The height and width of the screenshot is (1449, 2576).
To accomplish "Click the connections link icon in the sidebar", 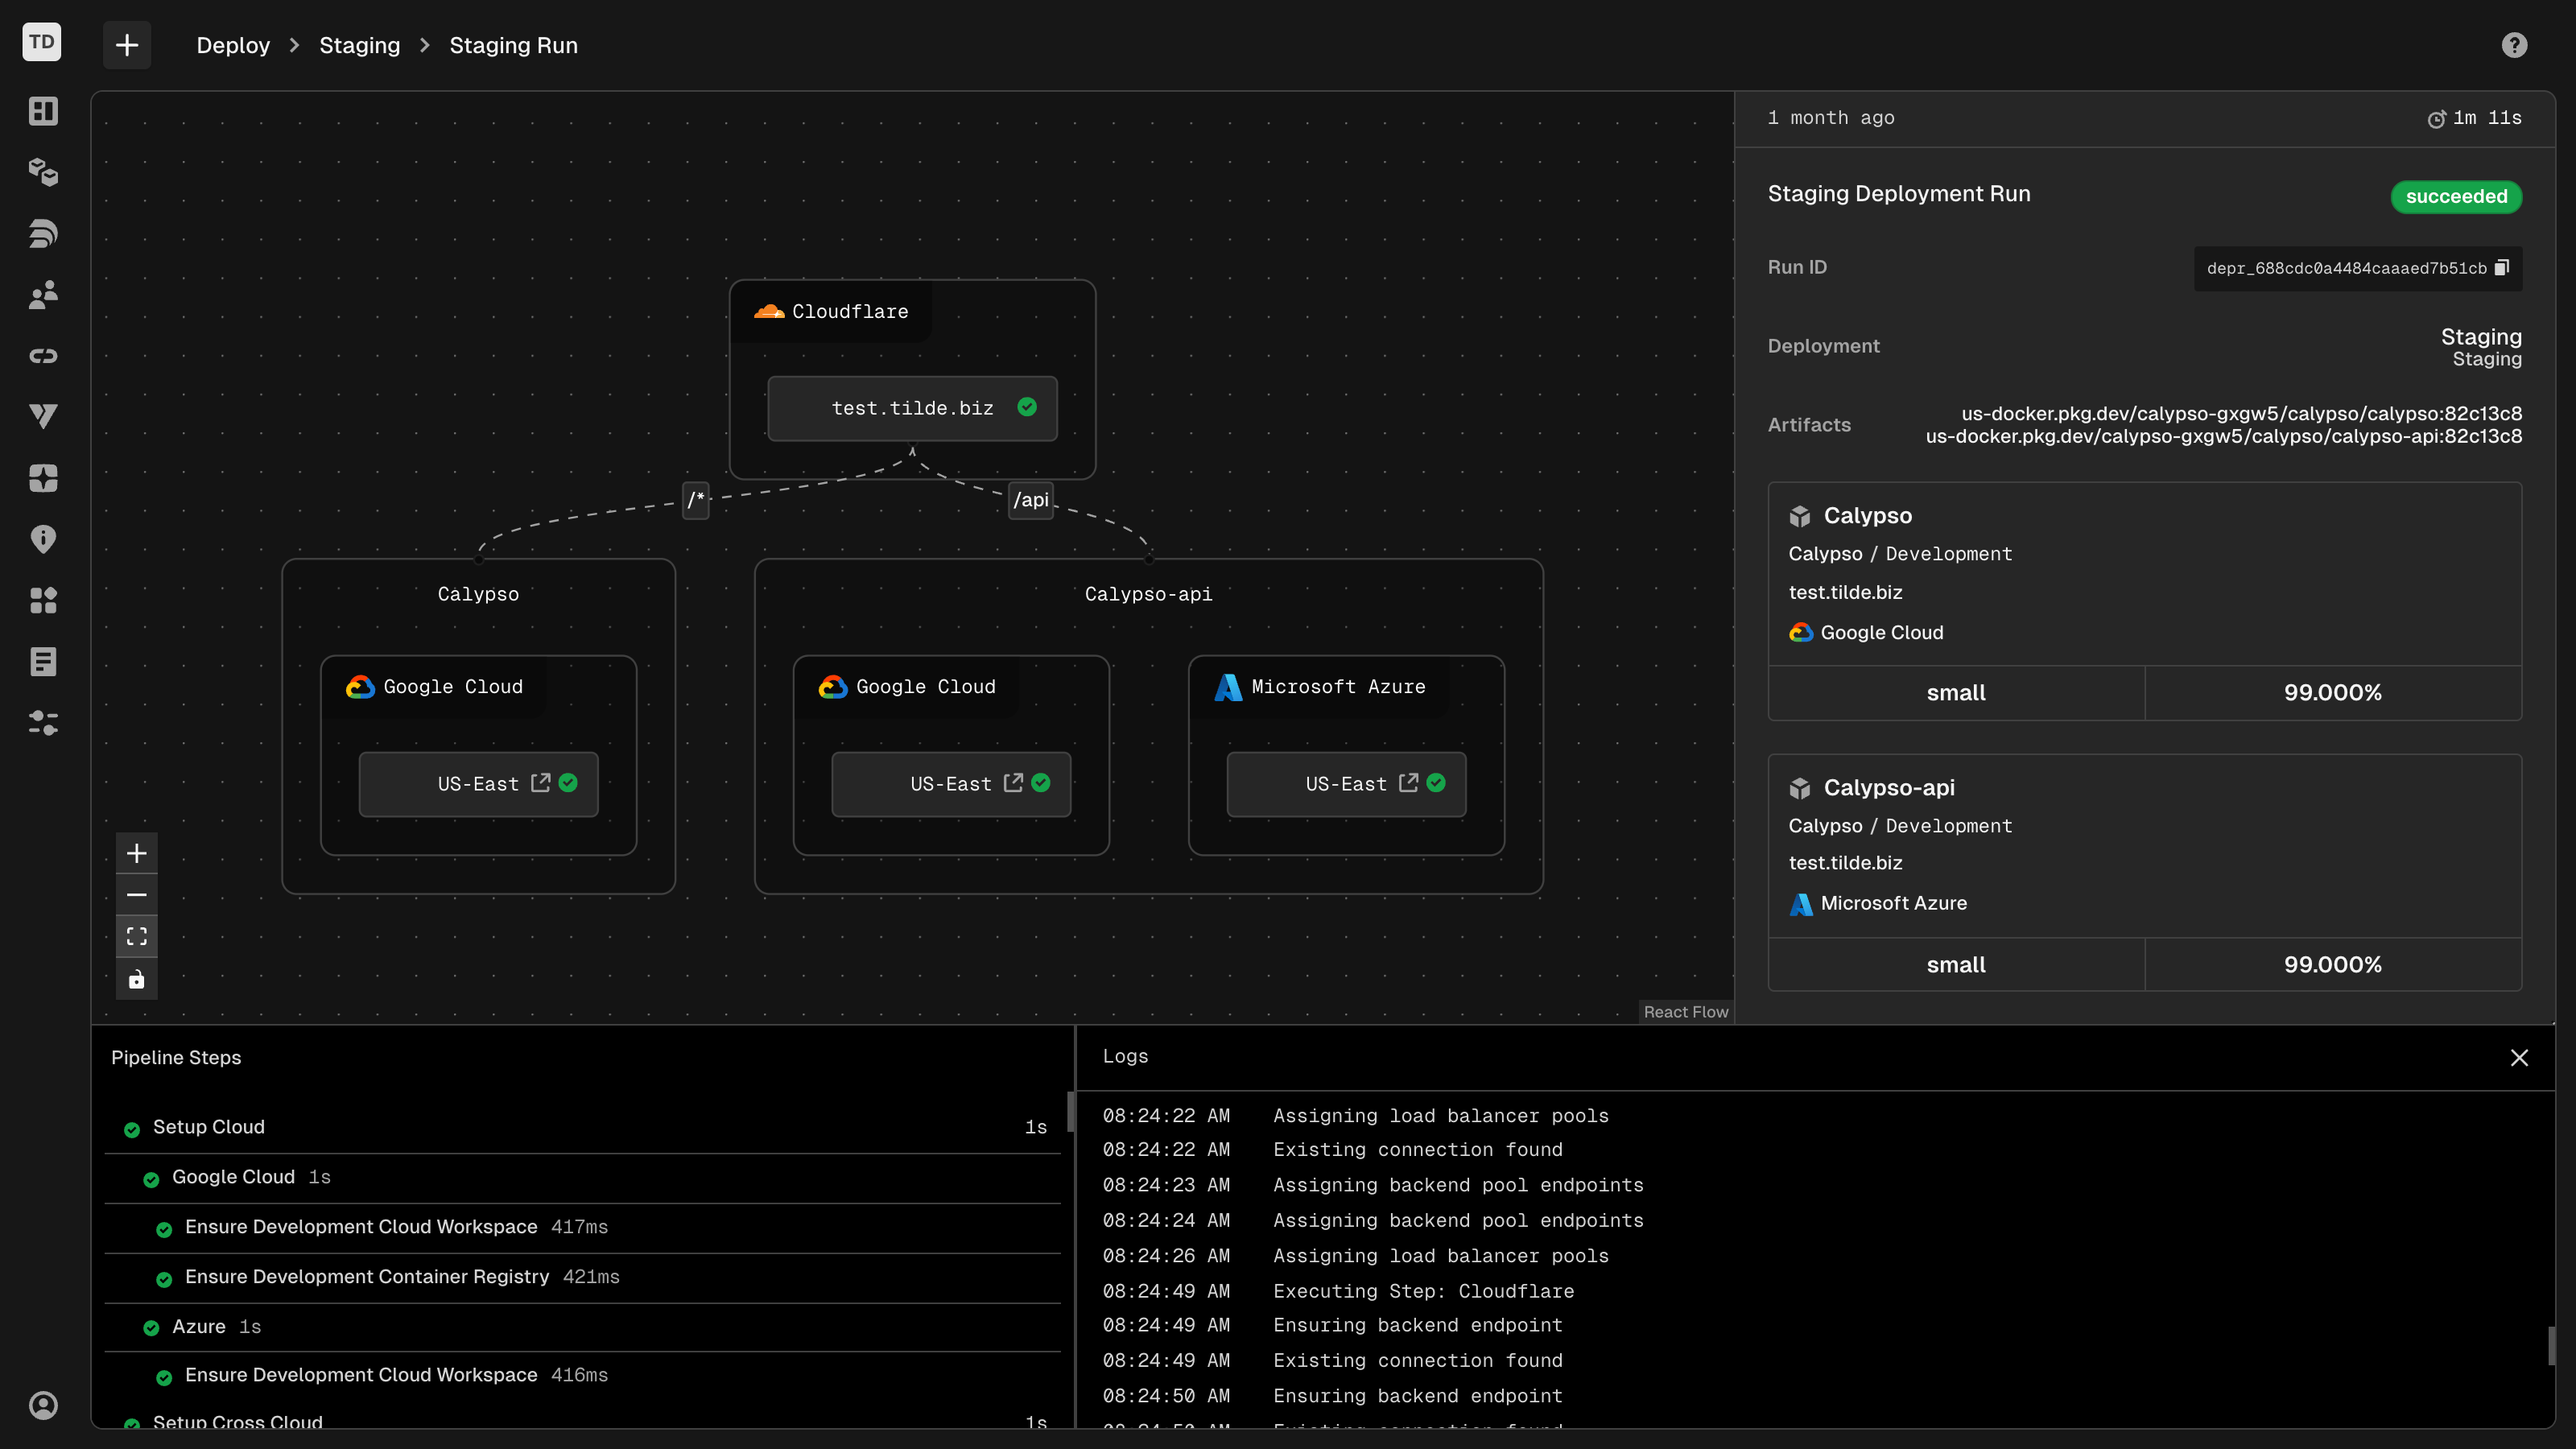I will tap(42, 354).
